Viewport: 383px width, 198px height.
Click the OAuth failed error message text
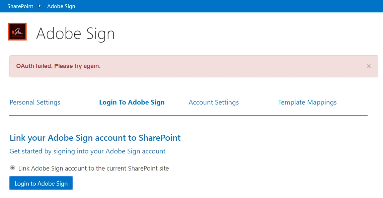tap(58, 66)
